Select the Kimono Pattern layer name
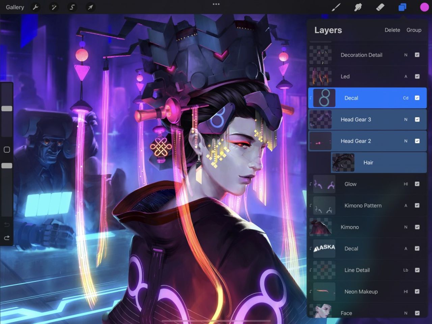The image size is (432, 324). point(363,206)
